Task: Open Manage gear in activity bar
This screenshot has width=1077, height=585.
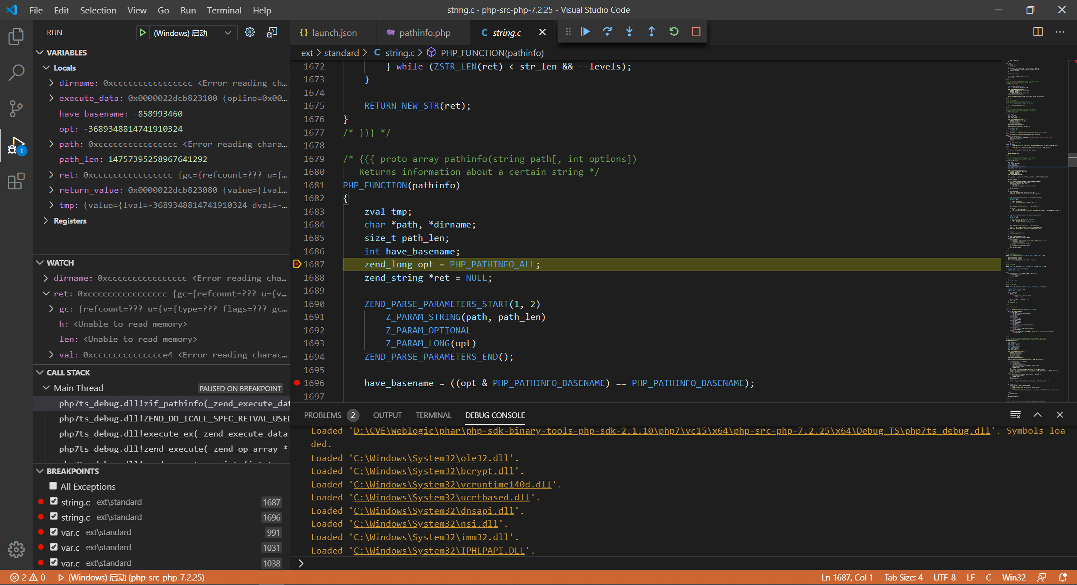Action: click(x=16, y=550)
